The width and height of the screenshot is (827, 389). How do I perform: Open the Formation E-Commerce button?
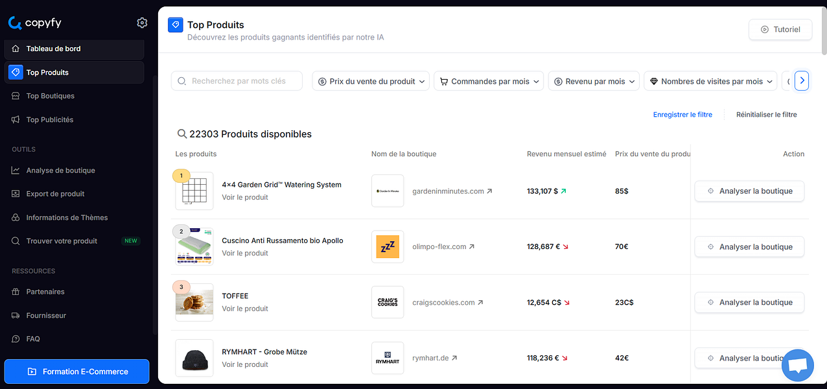pyautogui.click(x=76, y=371)
